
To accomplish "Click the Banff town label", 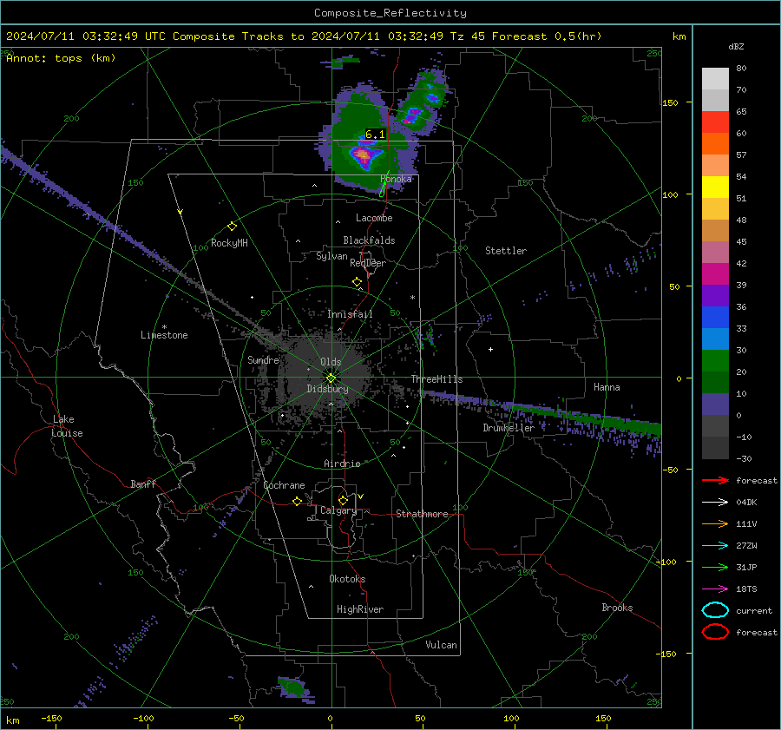I will coord(143,484).
